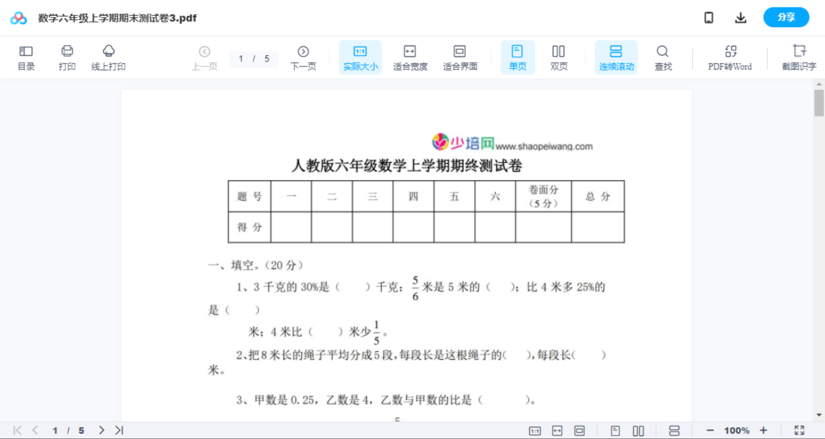This screenshot has width=825, height=439.
Task: Open mobile view from the top bar
Action: coord(709,17)
